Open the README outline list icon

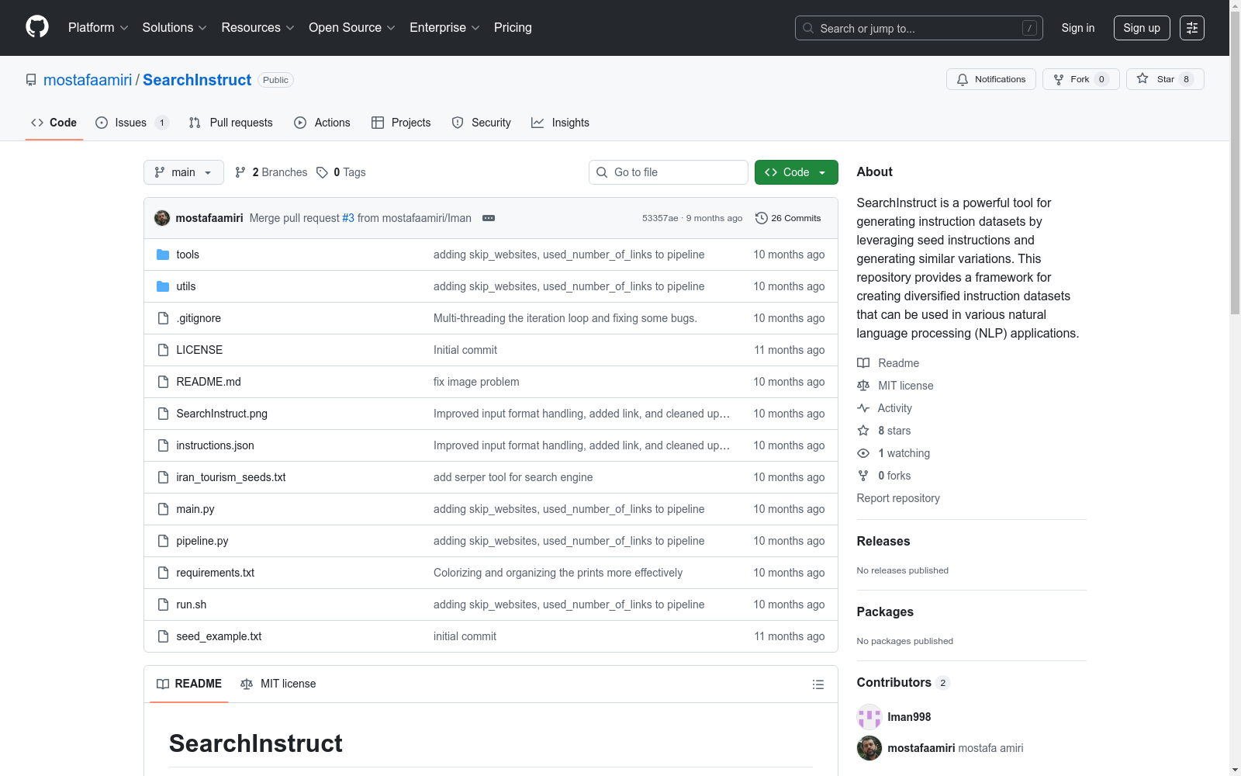click(818, 684)
